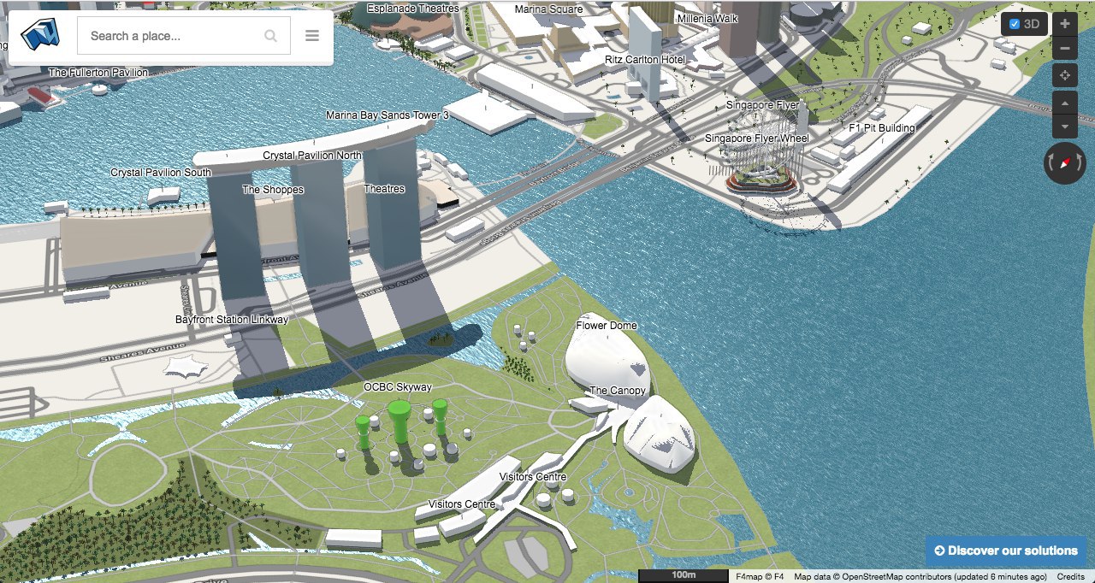
Task: Click the 100m scale bar
Action: coord(684,575)
